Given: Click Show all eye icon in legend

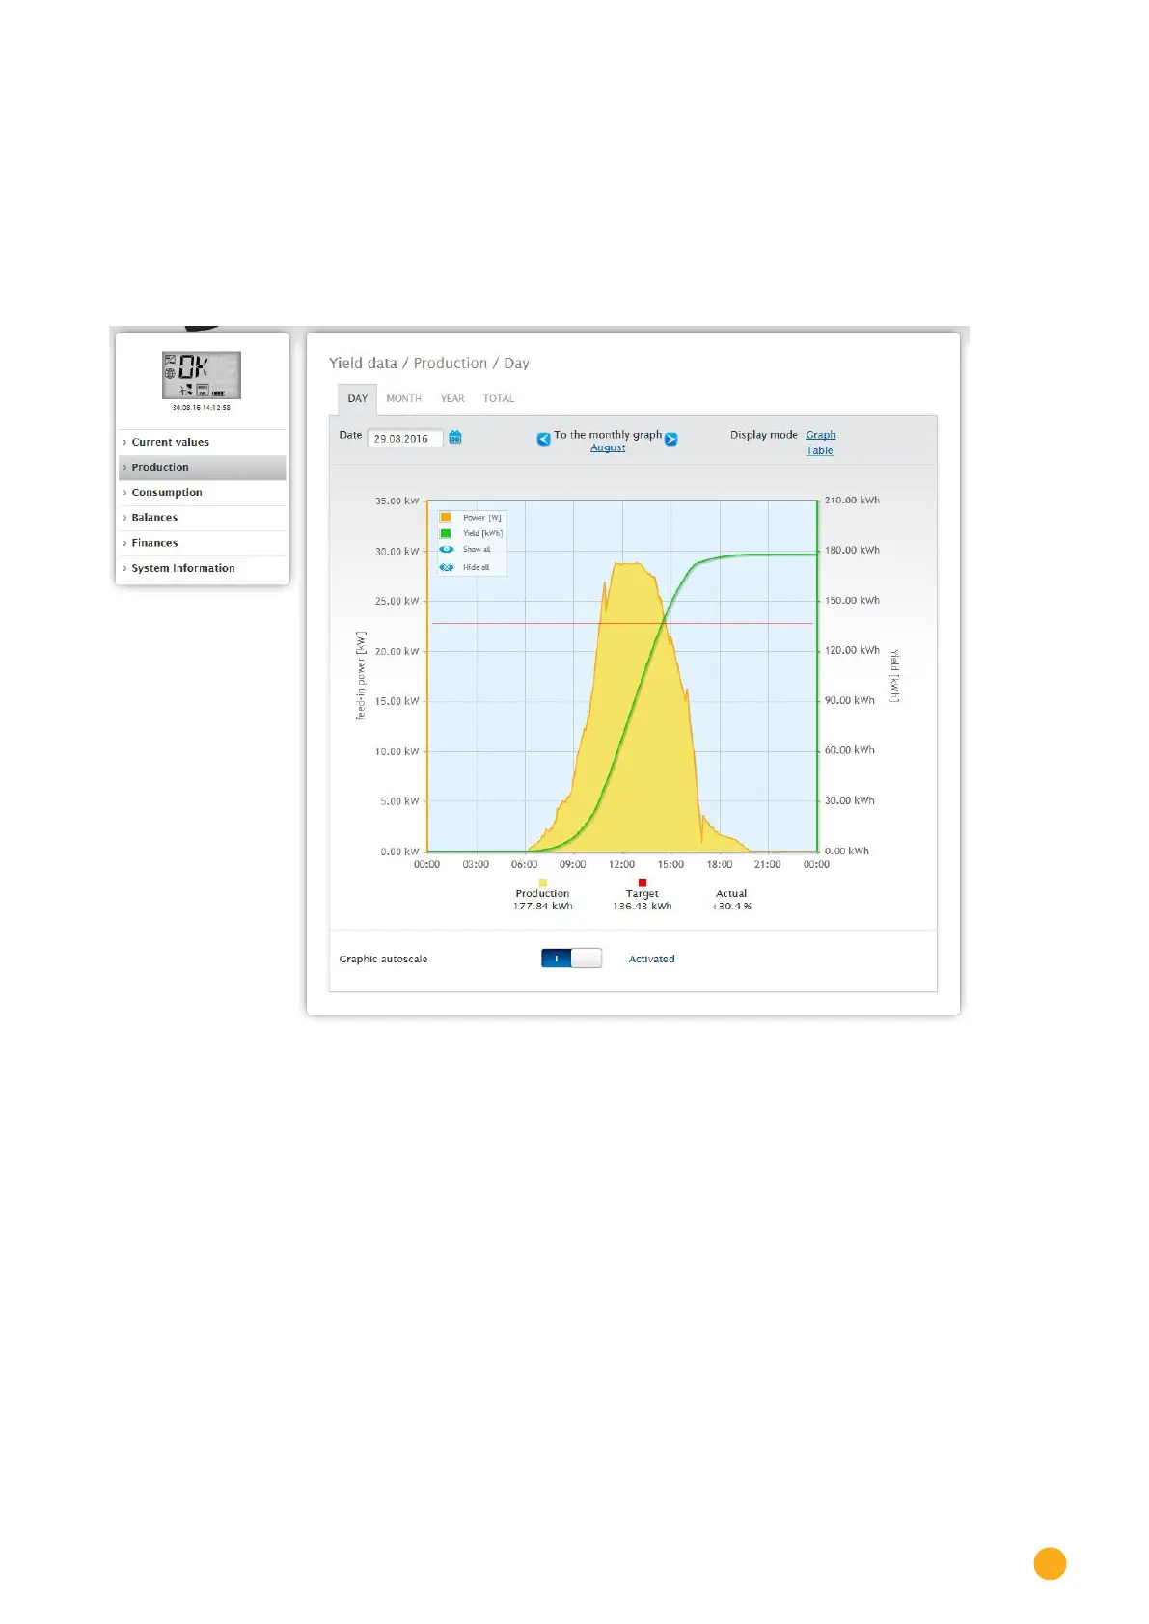Looking at the screenshot, I should pos(447,550).
